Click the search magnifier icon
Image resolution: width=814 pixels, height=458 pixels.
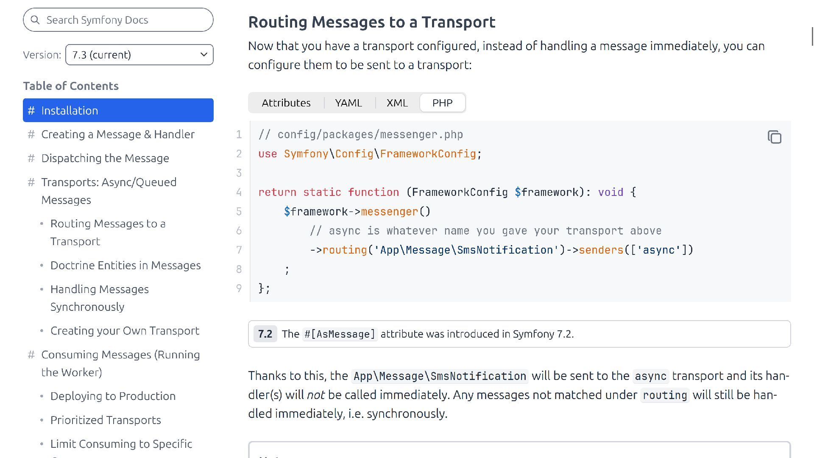pos(35,20)
